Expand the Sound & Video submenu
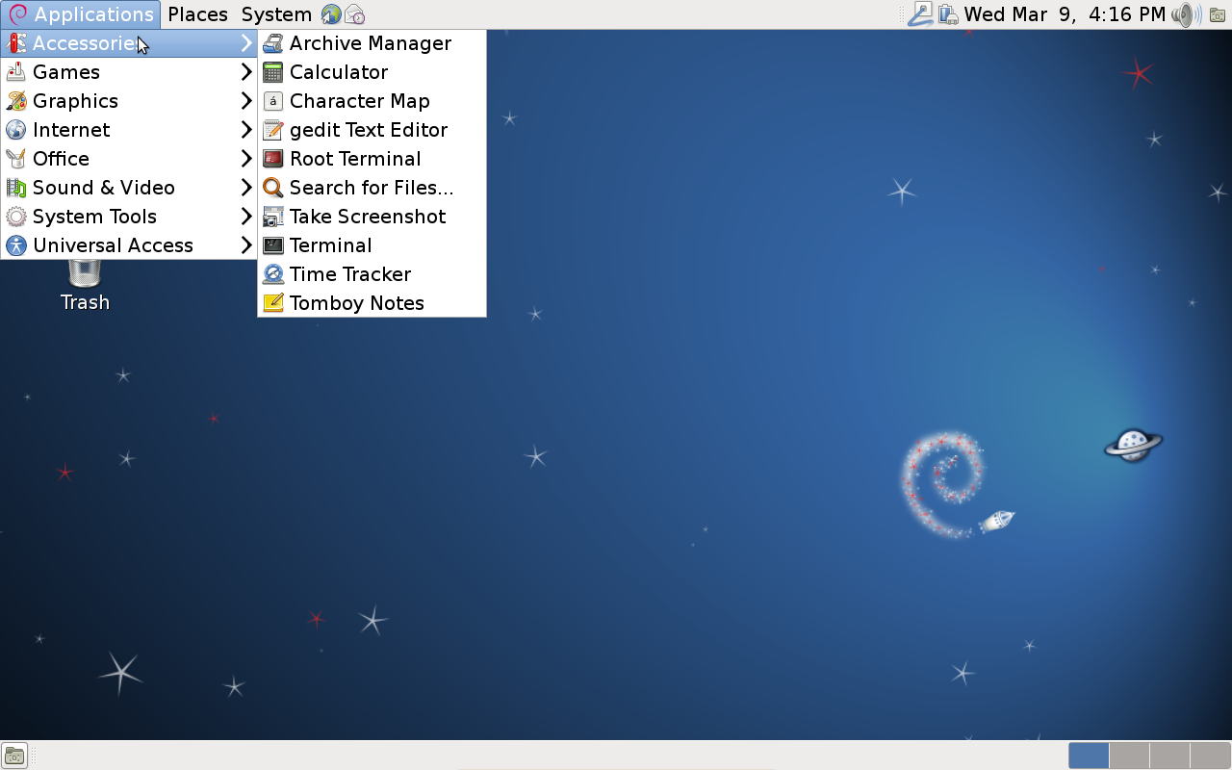 click(x=129, y=188)
